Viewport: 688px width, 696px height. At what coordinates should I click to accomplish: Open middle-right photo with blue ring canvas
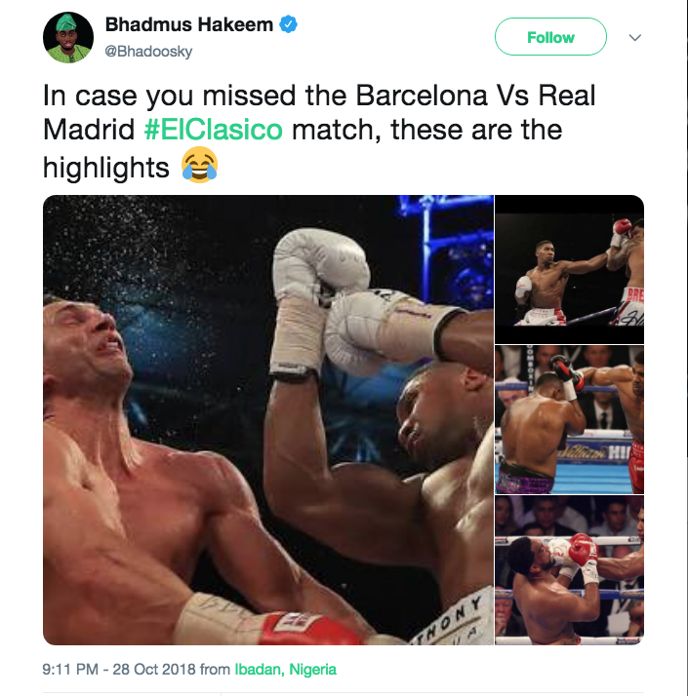tap(569, 419)
